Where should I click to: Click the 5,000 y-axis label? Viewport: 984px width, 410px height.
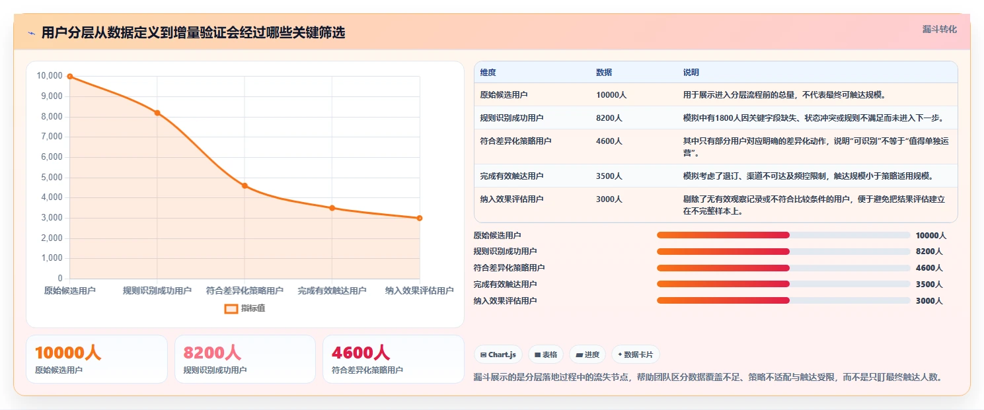(52, 178)
